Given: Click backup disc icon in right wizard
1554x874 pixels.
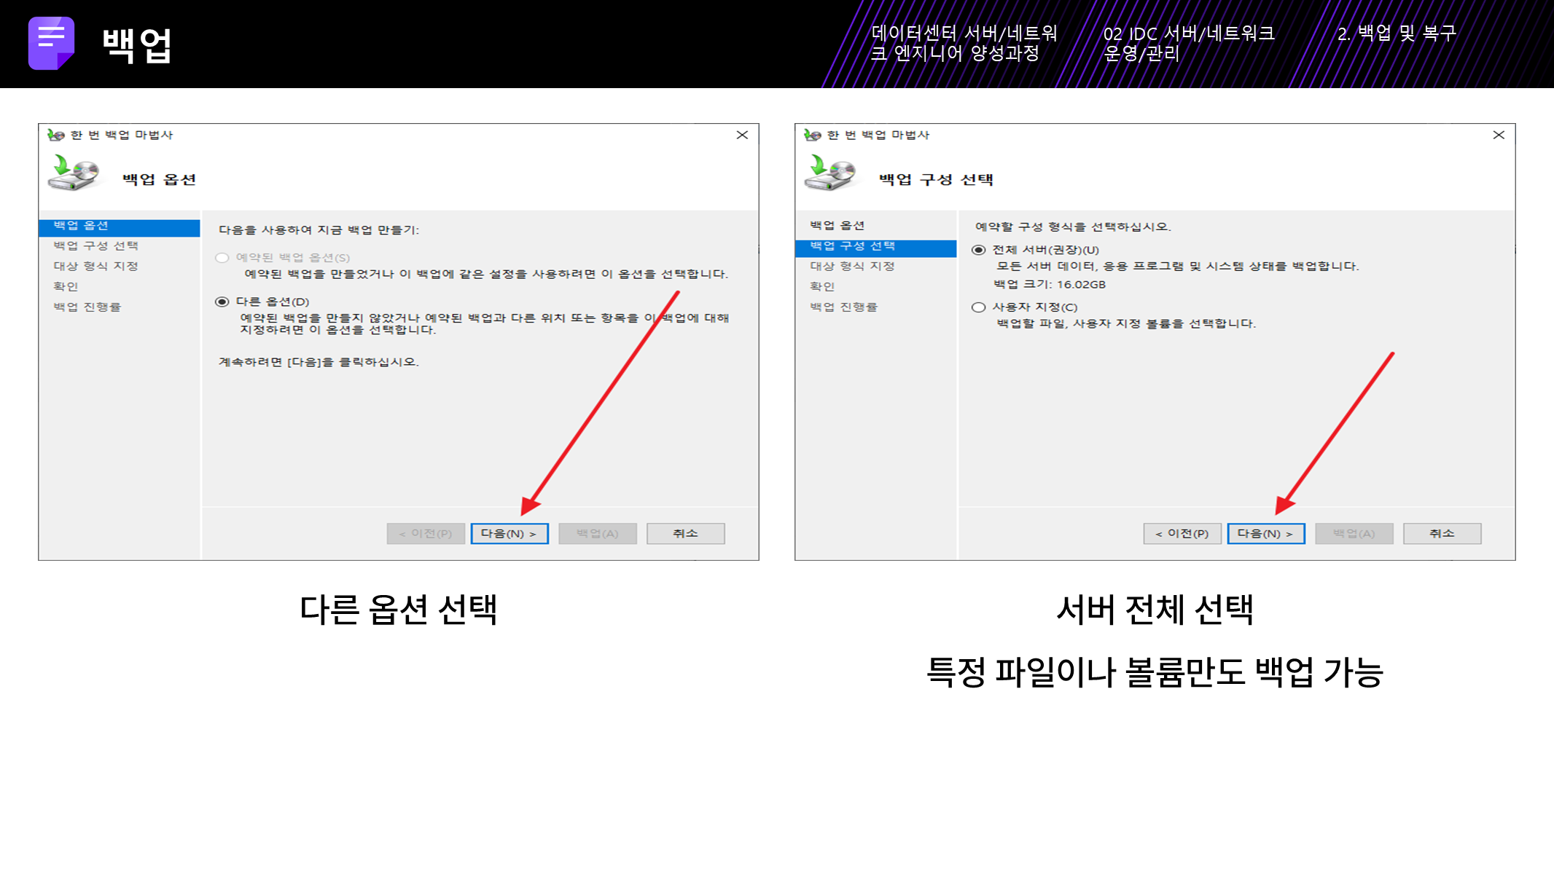Looking at the screenshot, I should tap(830, 173).
